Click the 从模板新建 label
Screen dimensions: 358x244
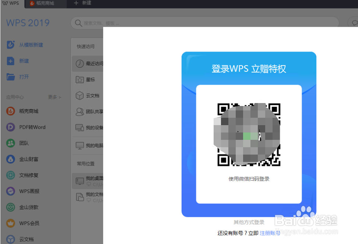pos(31,45)
